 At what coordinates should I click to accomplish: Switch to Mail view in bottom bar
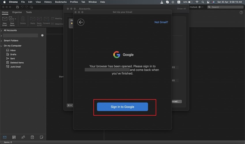(x=5, y=137)
